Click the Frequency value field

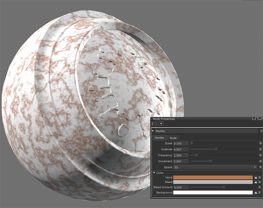pyautogui.click(x=181, y=155)
